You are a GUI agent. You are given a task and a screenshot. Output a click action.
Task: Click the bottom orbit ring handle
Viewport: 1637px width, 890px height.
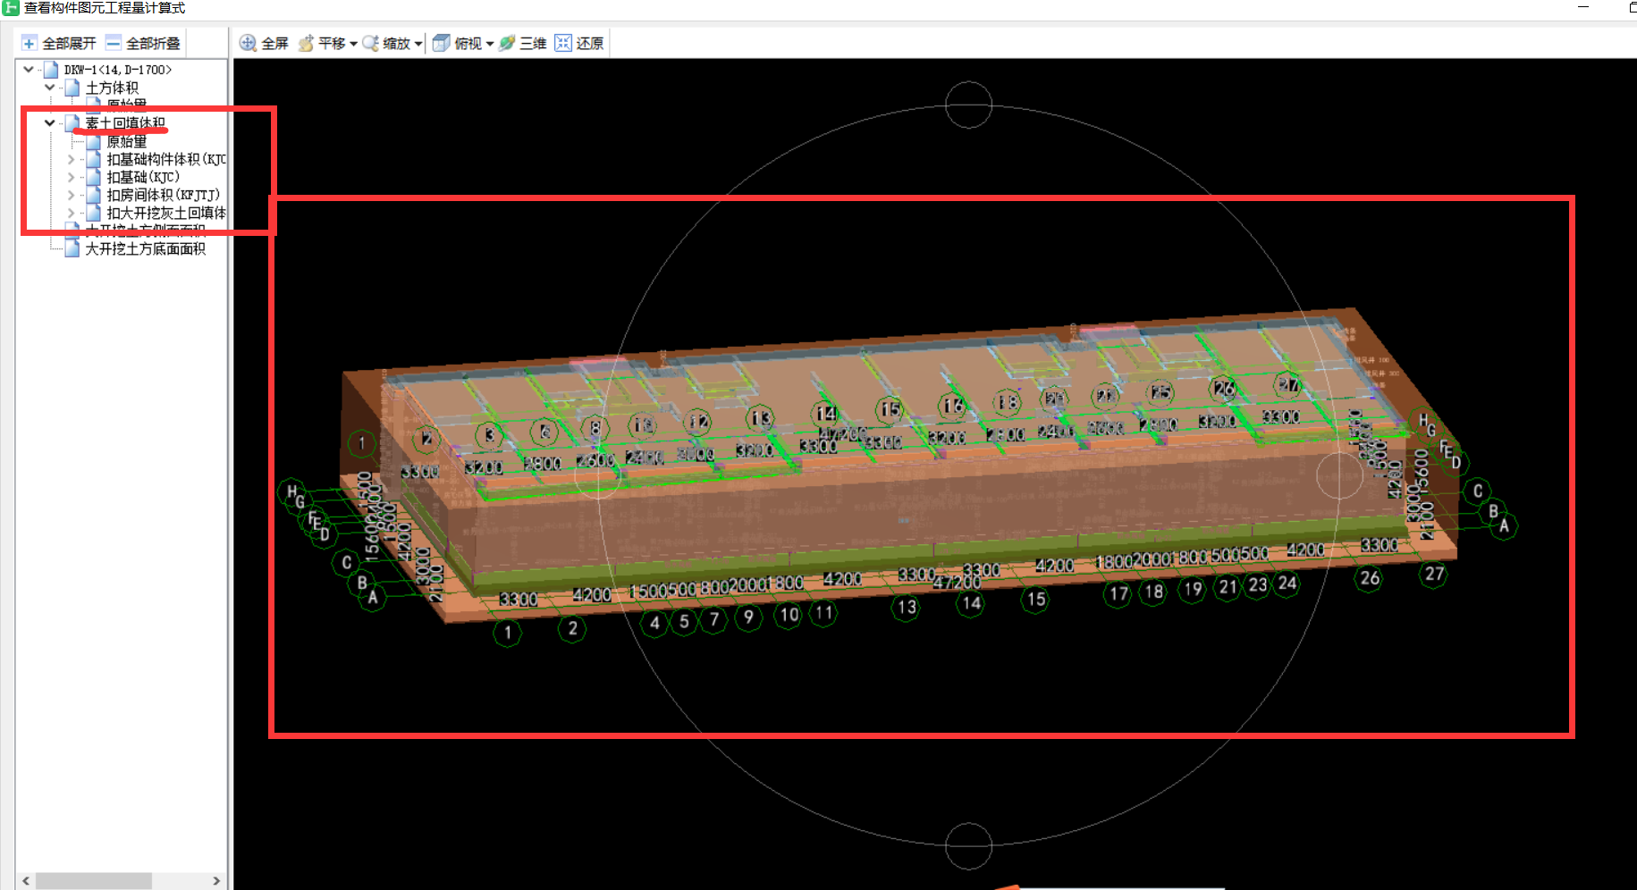pyautogui.click(x=968, y=845)
